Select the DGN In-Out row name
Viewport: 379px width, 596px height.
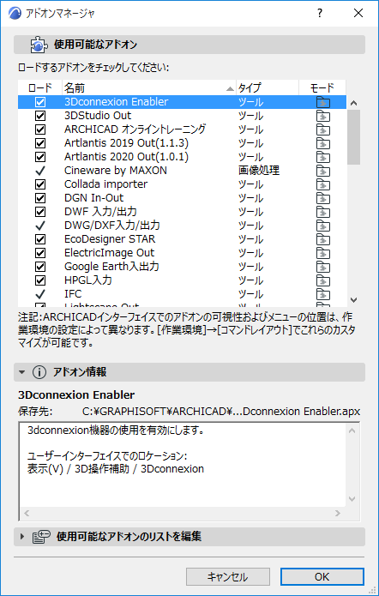(94, 198)
